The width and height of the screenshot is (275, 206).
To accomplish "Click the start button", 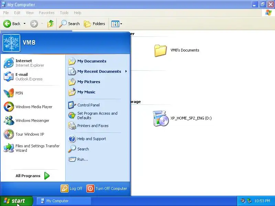I will click(16, 201).
